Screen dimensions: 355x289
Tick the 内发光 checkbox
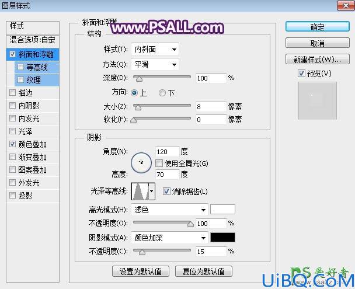click(12, 118)
